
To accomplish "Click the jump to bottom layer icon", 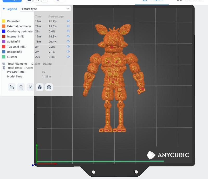I will pyautogui.click(x=30, y=87).
